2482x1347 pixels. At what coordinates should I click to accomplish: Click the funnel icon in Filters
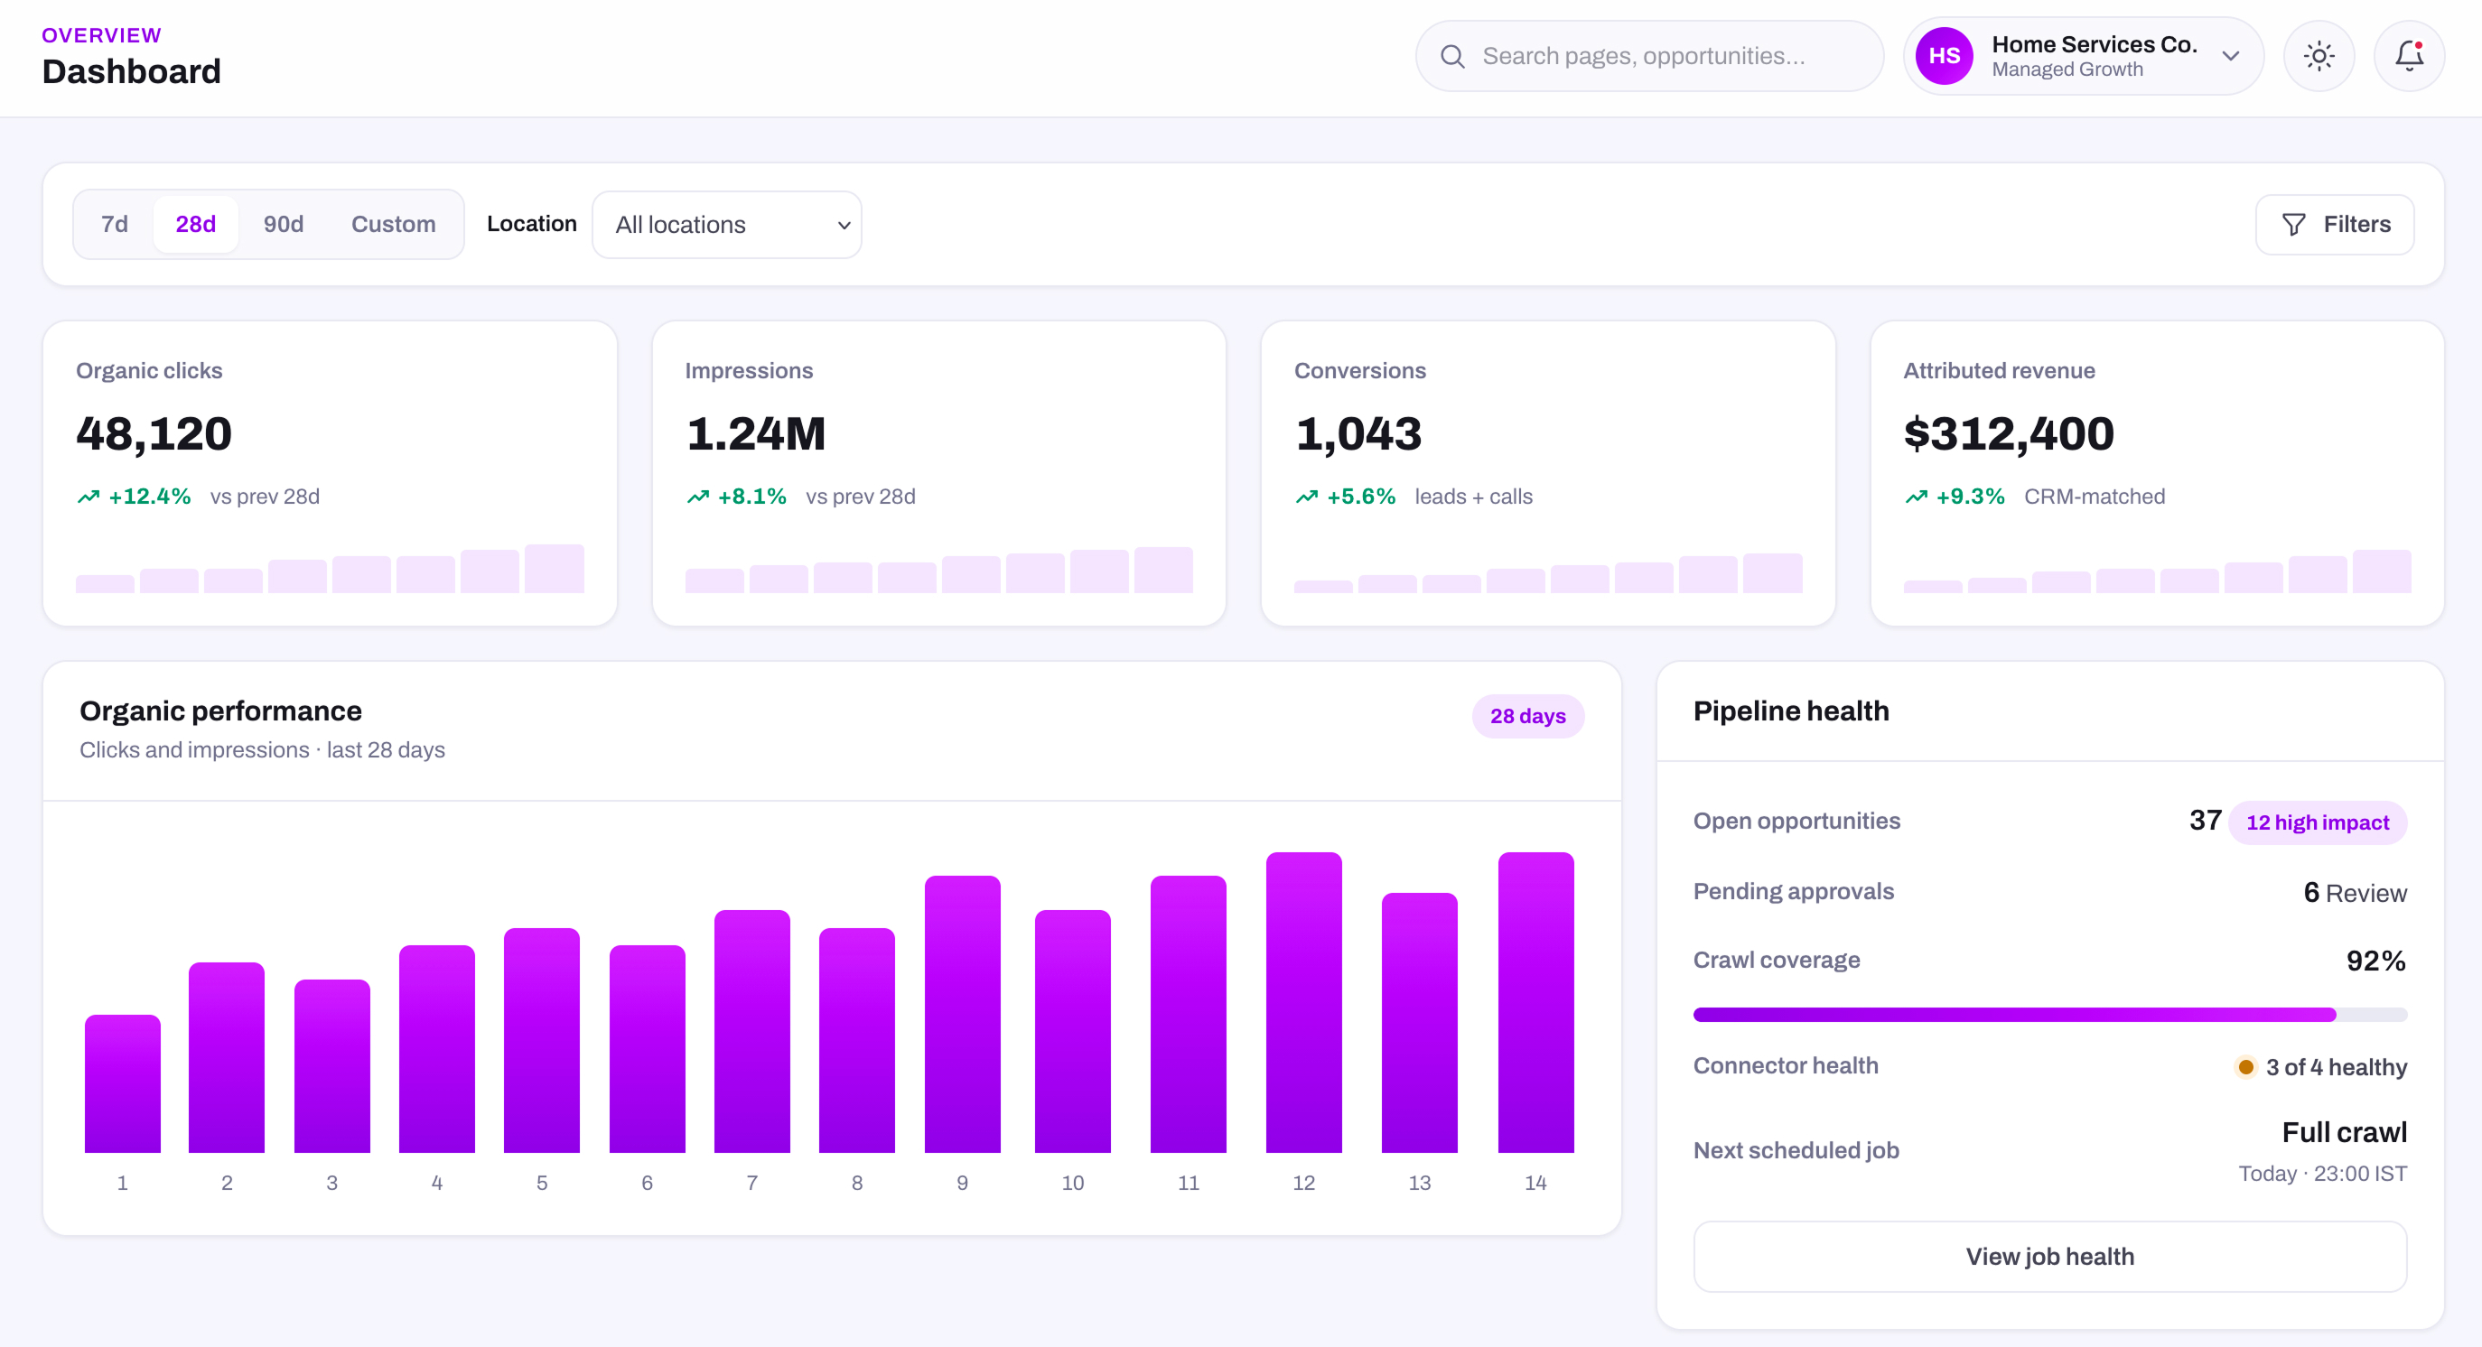pos(2293,224)
